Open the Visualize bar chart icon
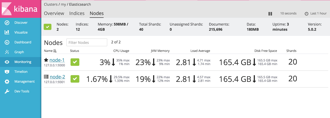The height and width of the screenshot is (118, 330). coord(7,33)
